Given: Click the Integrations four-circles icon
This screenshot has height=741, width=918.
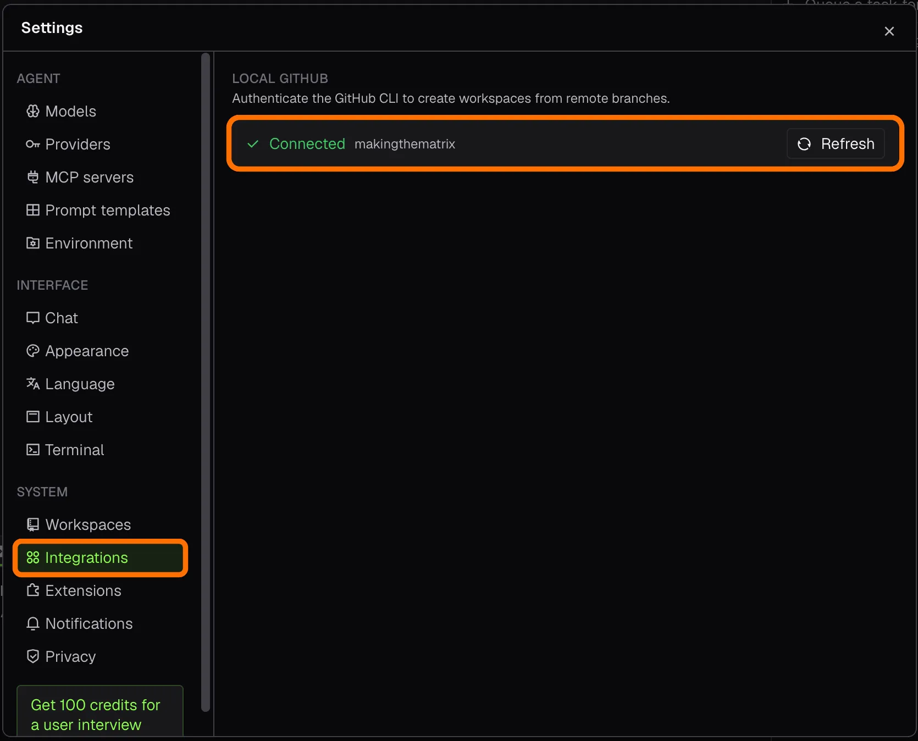Looking at the screenshot, I should click(x=33, y=557).
